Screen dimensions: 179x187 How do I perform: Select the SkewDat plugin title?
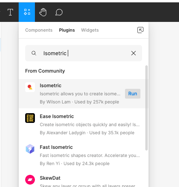(x=50, y=178)
